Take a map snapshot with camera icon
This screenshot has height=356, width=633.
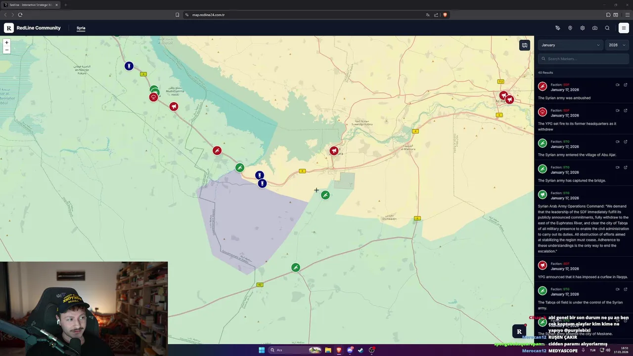tap(595, 28)
